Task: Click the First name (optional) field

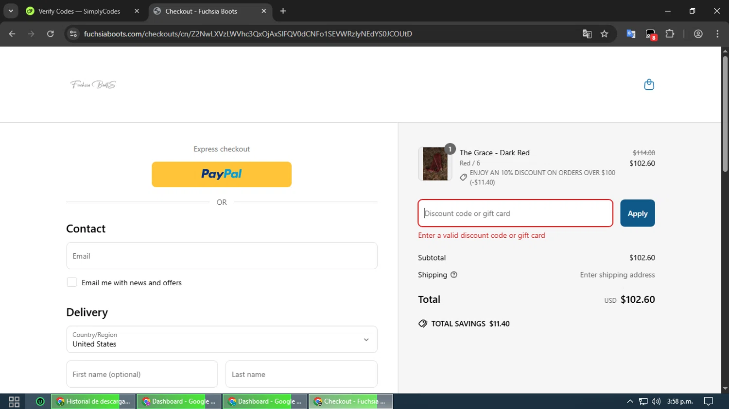Action: [142, 374]
